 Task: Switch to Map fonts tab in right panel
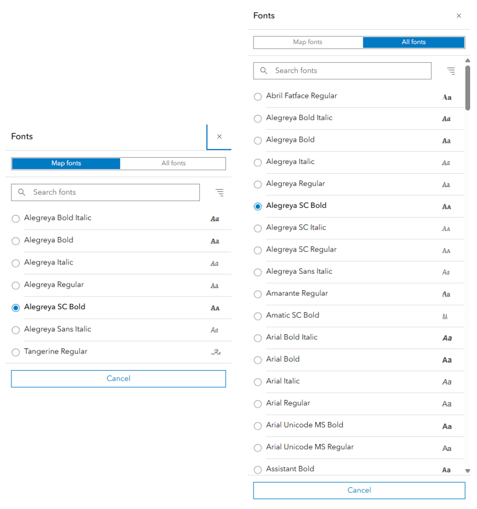pyautogui.click(x=308, y=42)
